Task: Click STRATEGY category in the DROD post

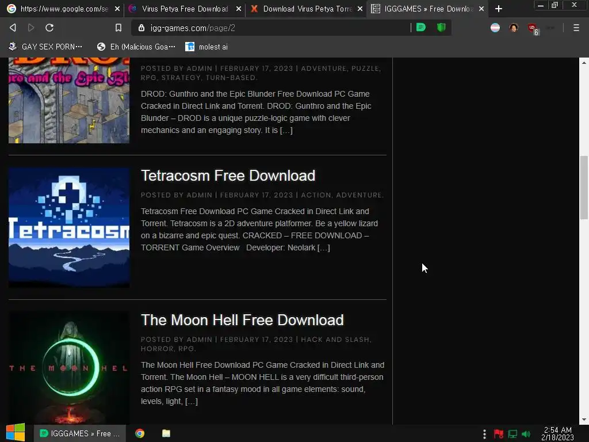Action: [181, 78]
